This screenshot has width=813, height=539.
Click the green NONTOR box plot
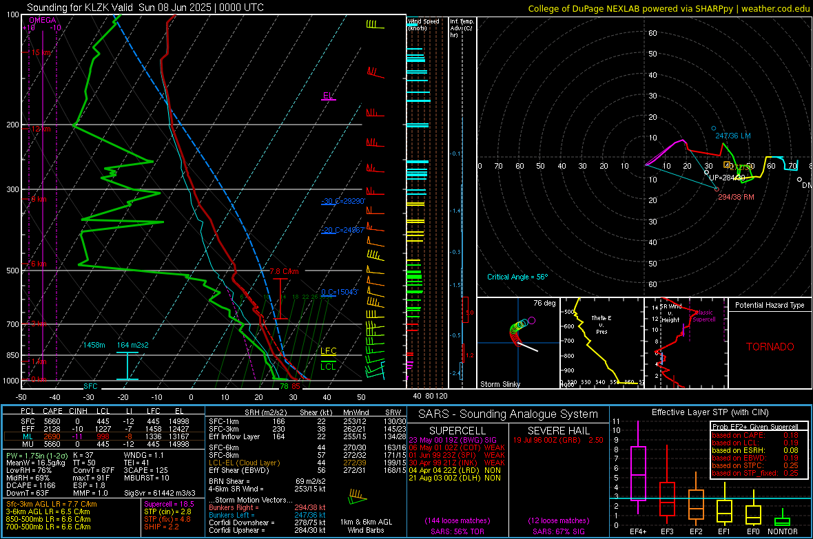click(x=782, y=518)
